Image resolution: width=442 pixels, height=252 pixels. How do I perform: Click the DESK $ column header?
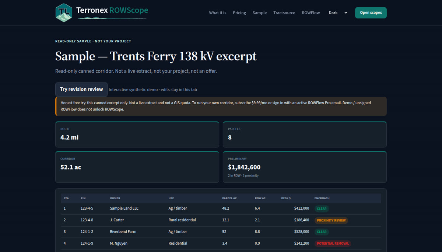click(x=286, y=198)
